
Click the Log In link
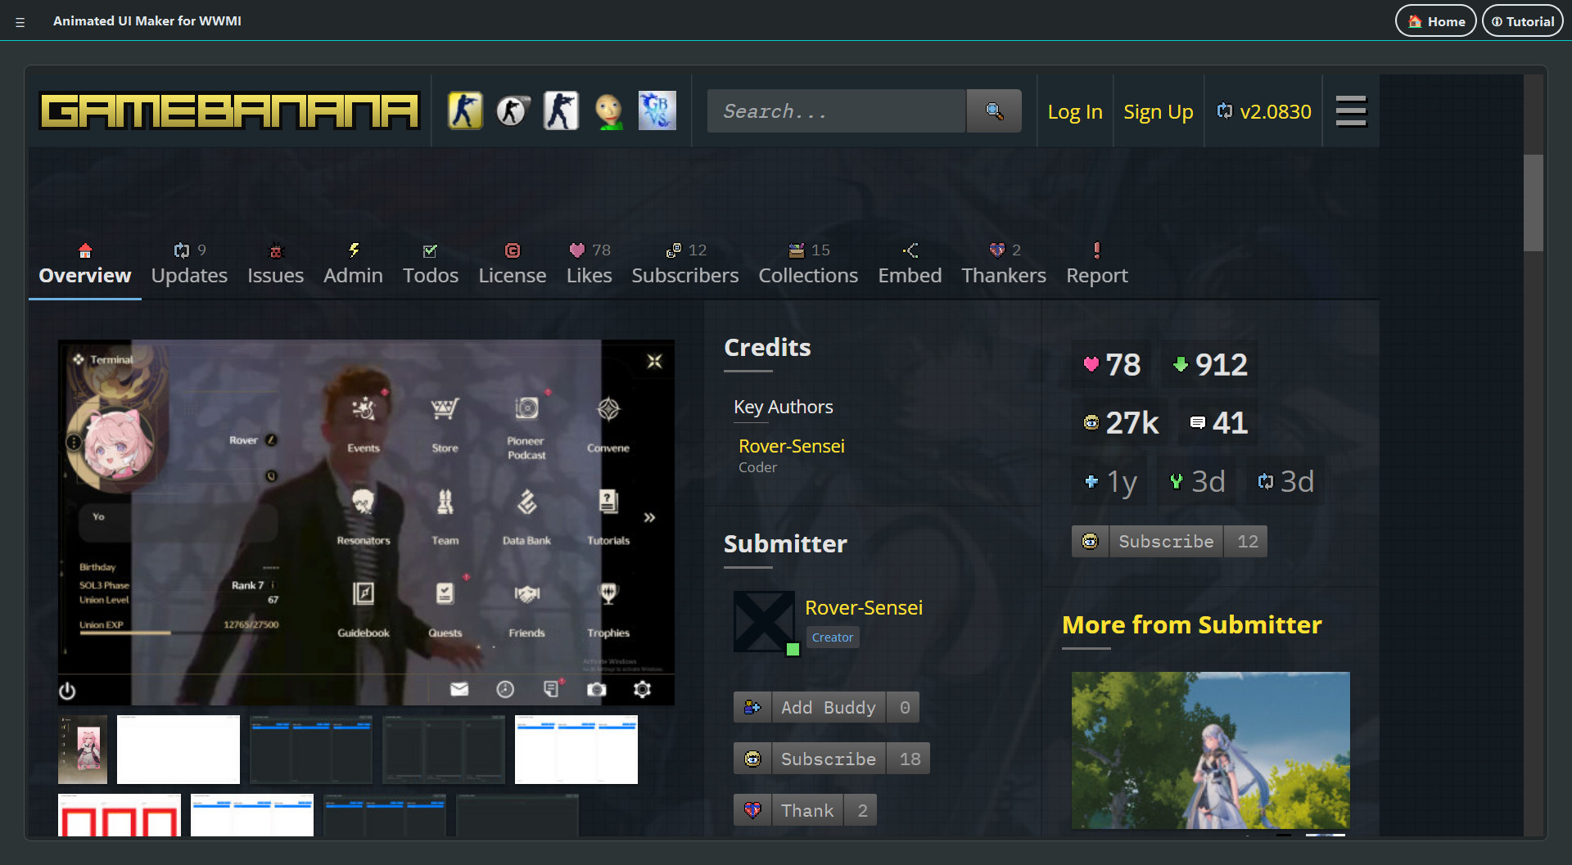coord(1074,111)
